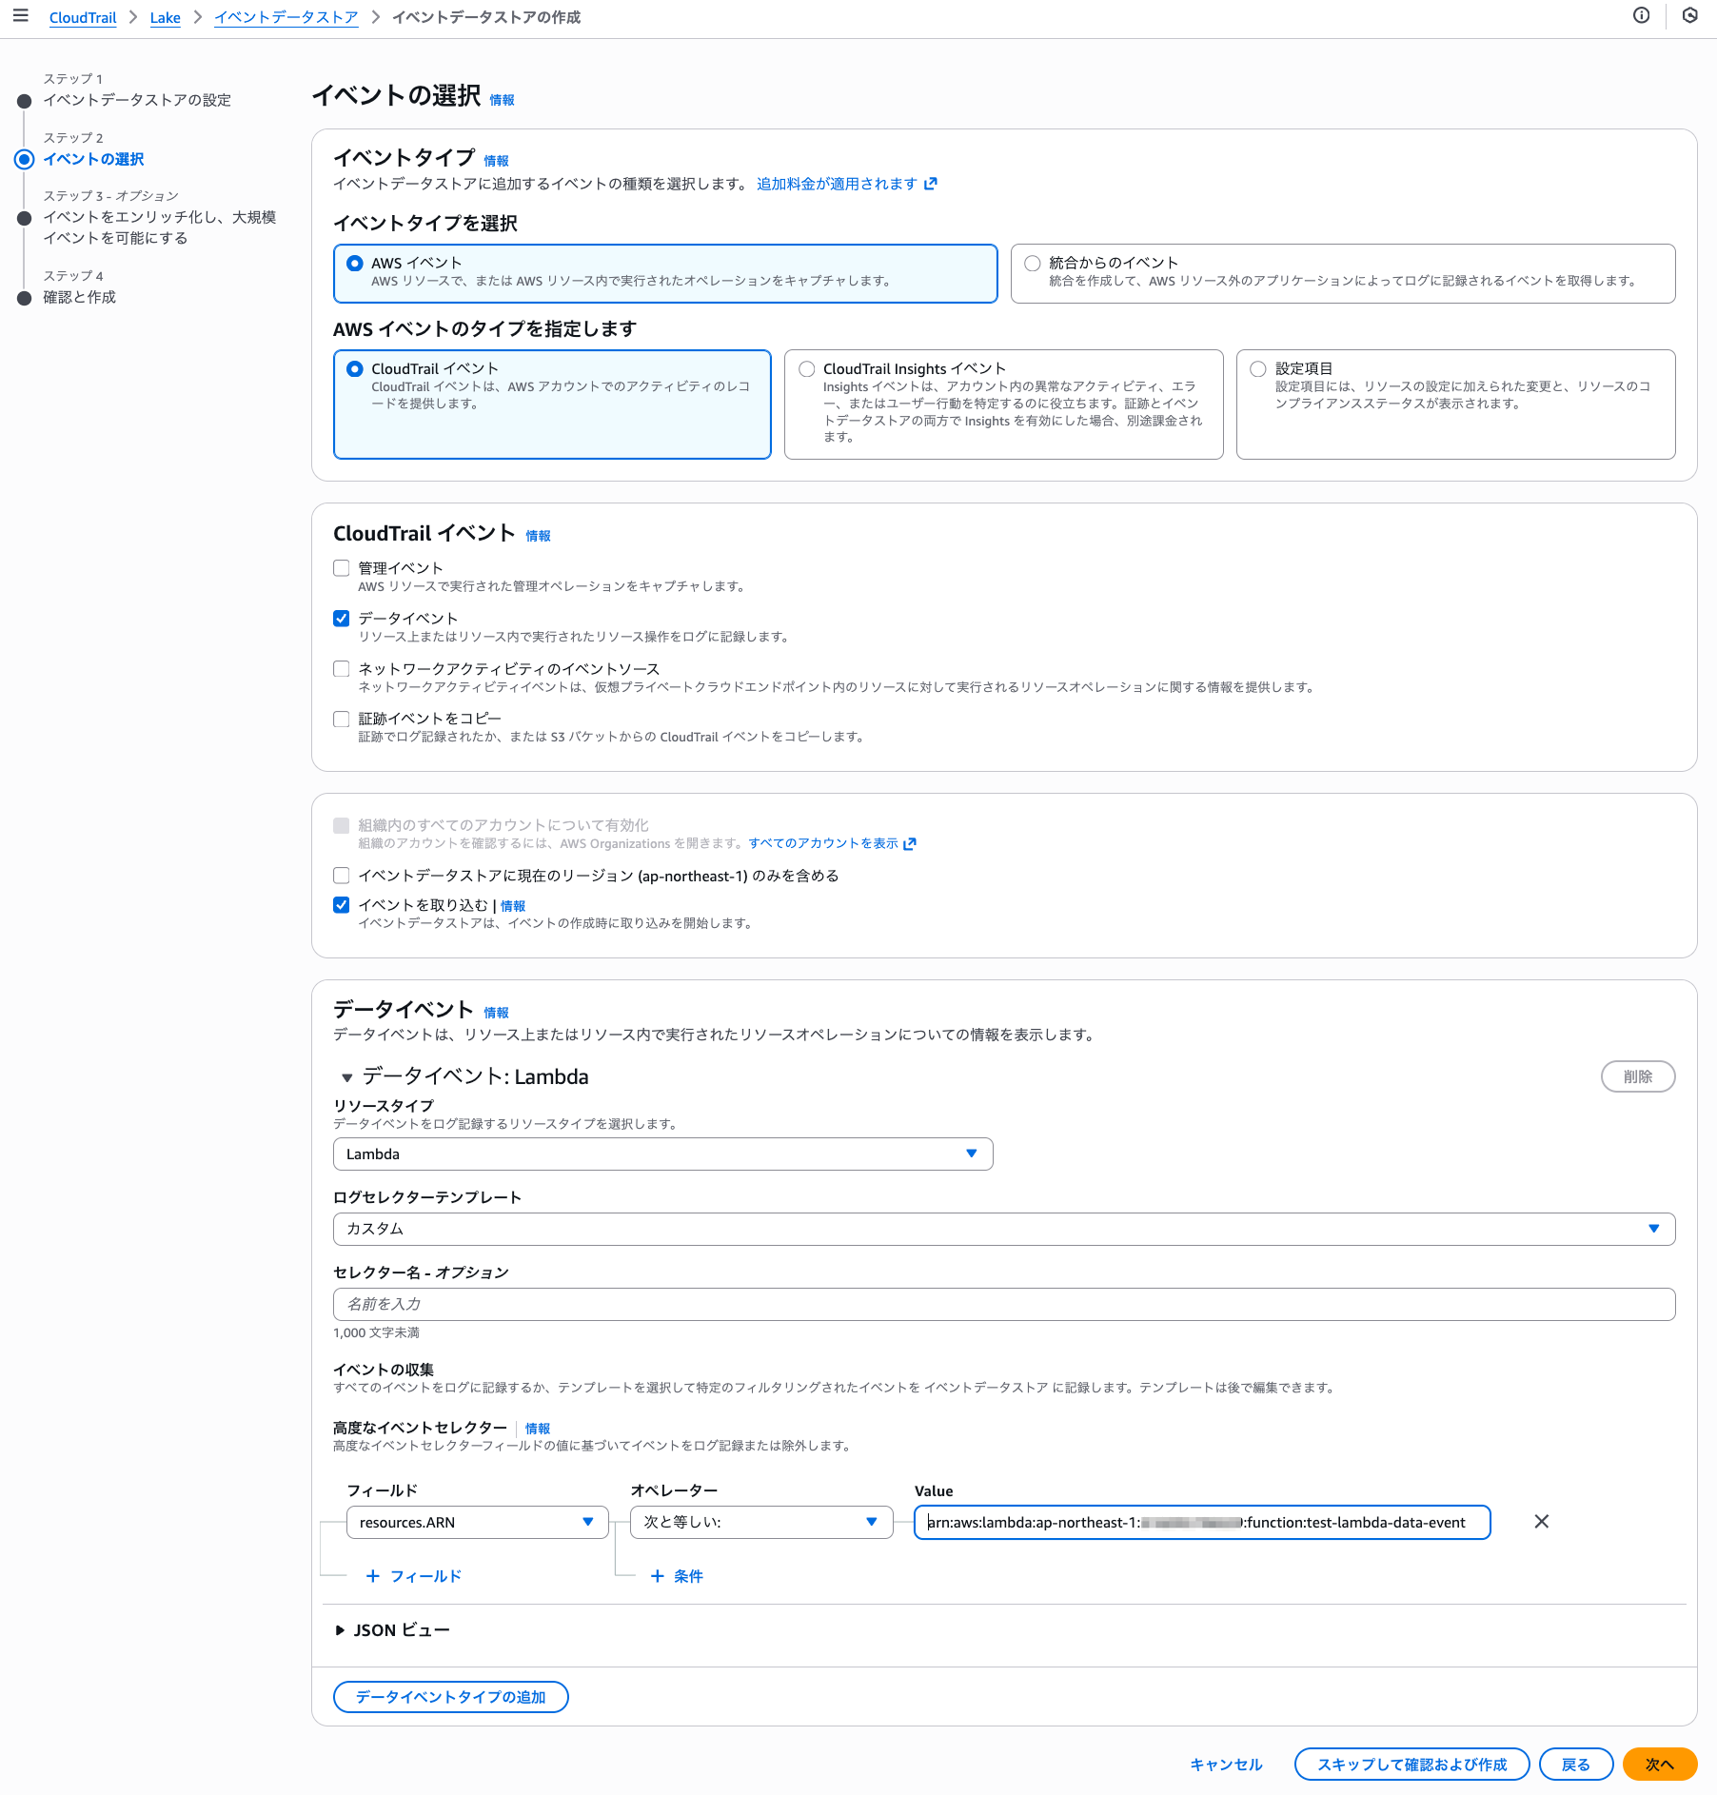Click the セレクター名 name input field
This screenshot has height=1795, width=1717.
coord(1003,1304)
